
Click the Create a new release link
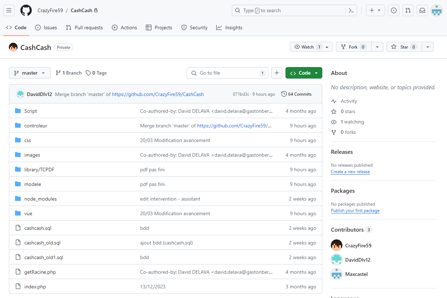pos(350,172)
